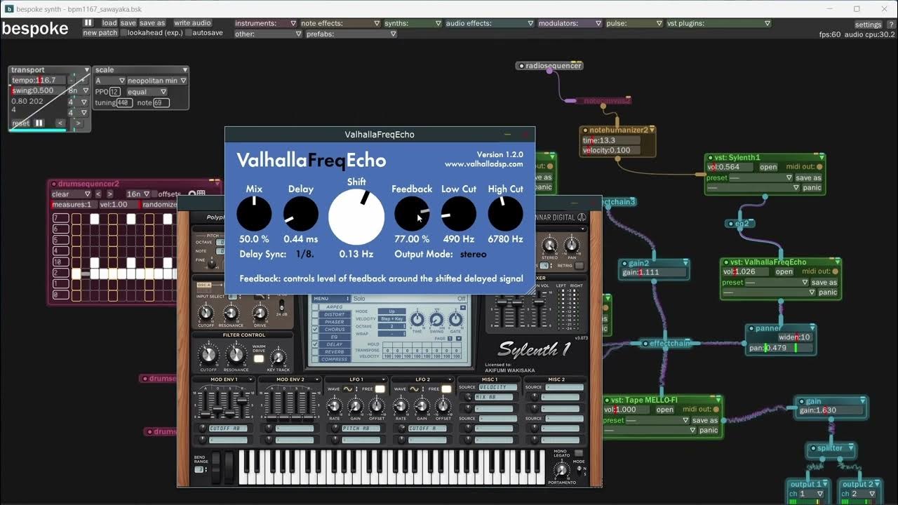Click the write audio button
This screenshot has width=898, height=505.
point(192,22)
